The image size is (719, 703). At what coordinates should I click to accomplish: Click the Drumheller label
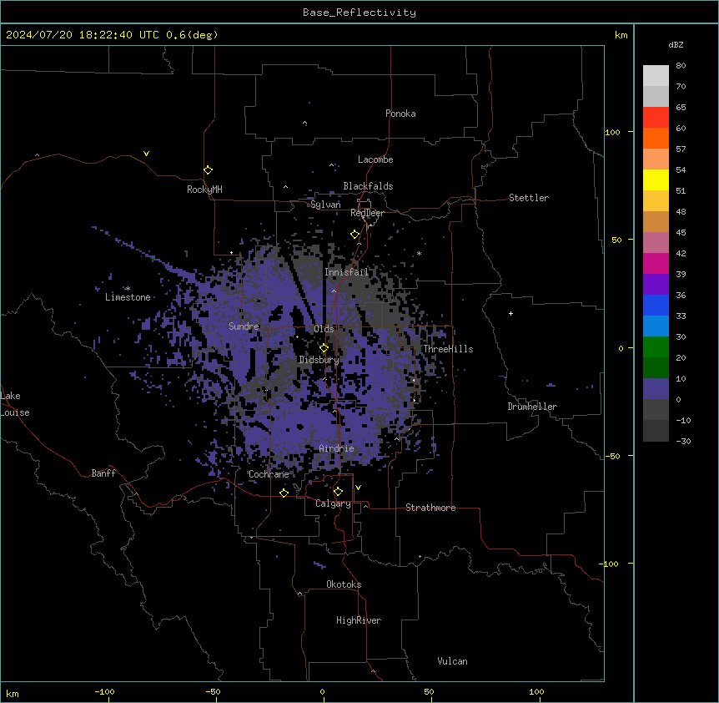click(x=532, y=407)
